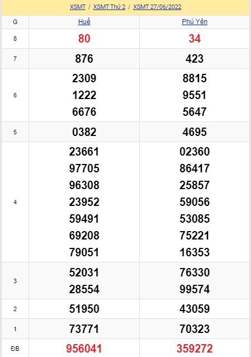This screenshot has width=251, height=357.
Task: Open the Huế province link
Action: click(84, 22)
